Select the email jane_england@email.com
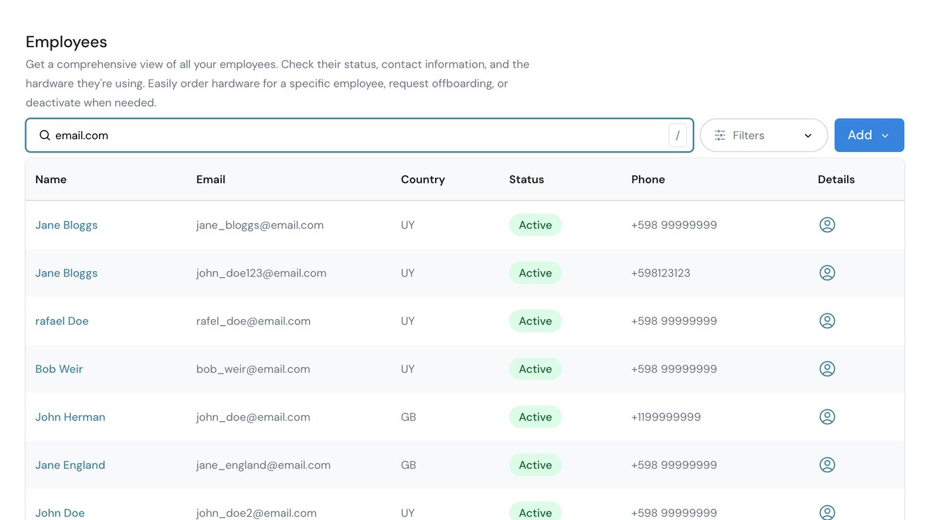 [264, 465]
